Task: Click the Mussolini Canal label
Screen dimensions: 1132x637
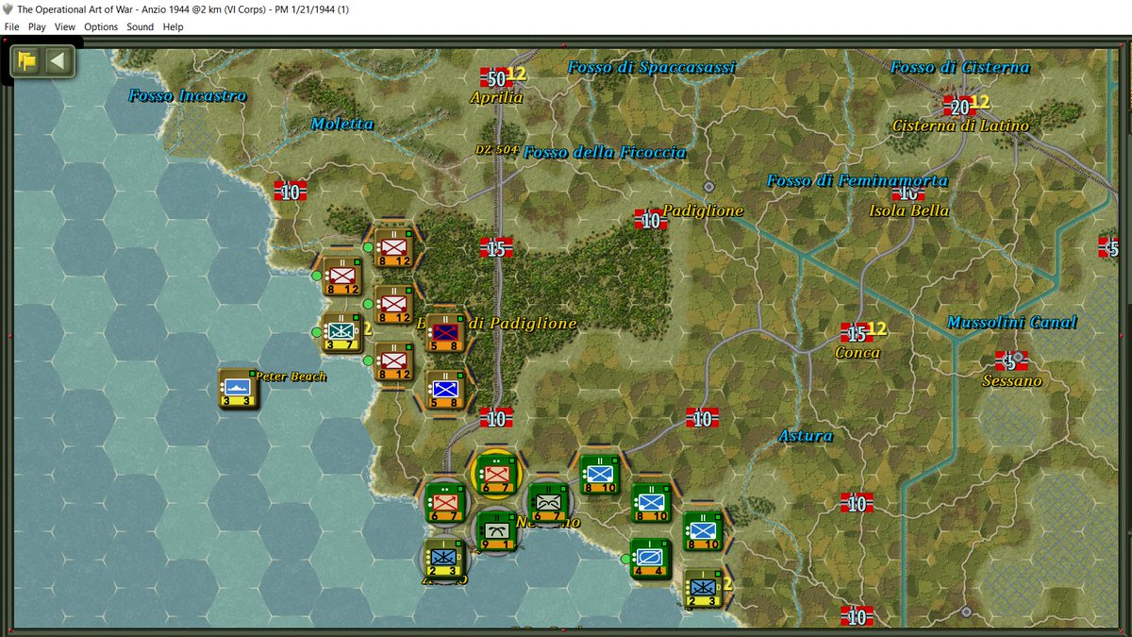Action: click(1012, 322)
